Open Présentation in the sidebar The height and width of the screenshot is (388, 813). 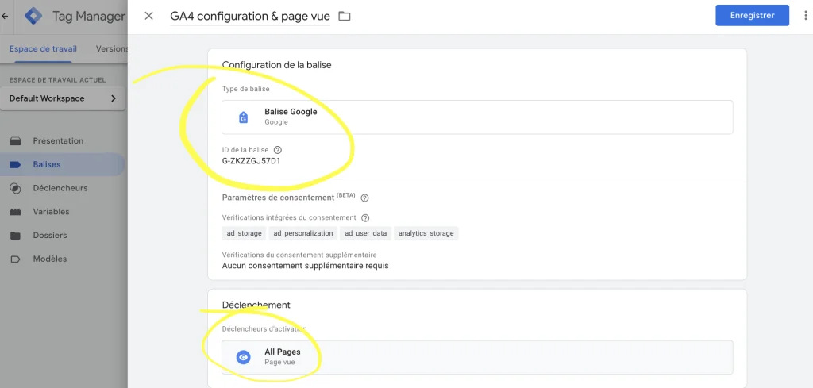[58, 141]
